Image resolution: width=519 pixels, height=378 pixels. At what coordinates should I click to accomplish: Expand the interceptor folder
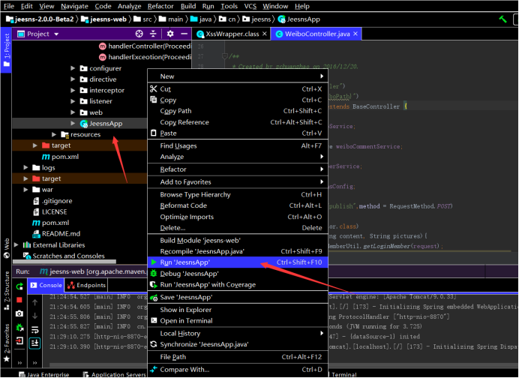73,90
